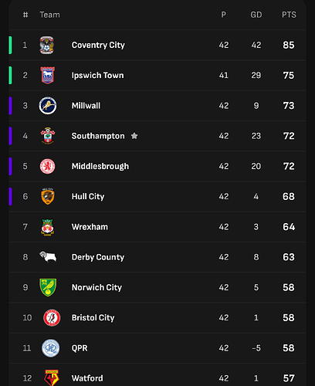315x386 pixels.
Task: Click the Norwich City canary crest
Action: point(48,287)
